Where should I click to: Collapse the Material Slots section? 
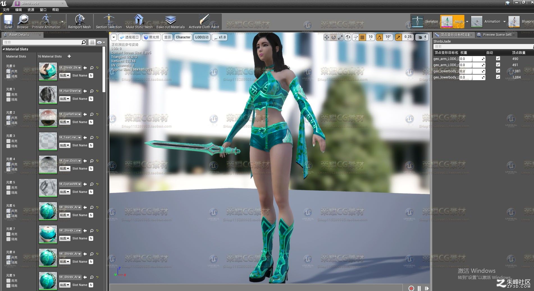[4, 49]
